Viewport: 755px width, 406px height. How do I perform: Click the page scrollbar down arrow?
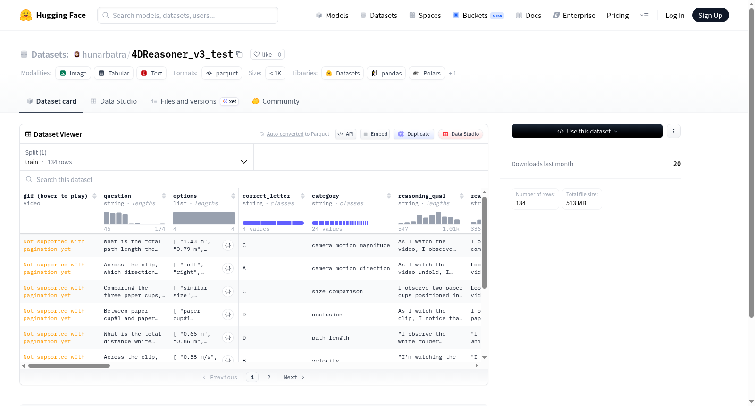coord(751,402)
